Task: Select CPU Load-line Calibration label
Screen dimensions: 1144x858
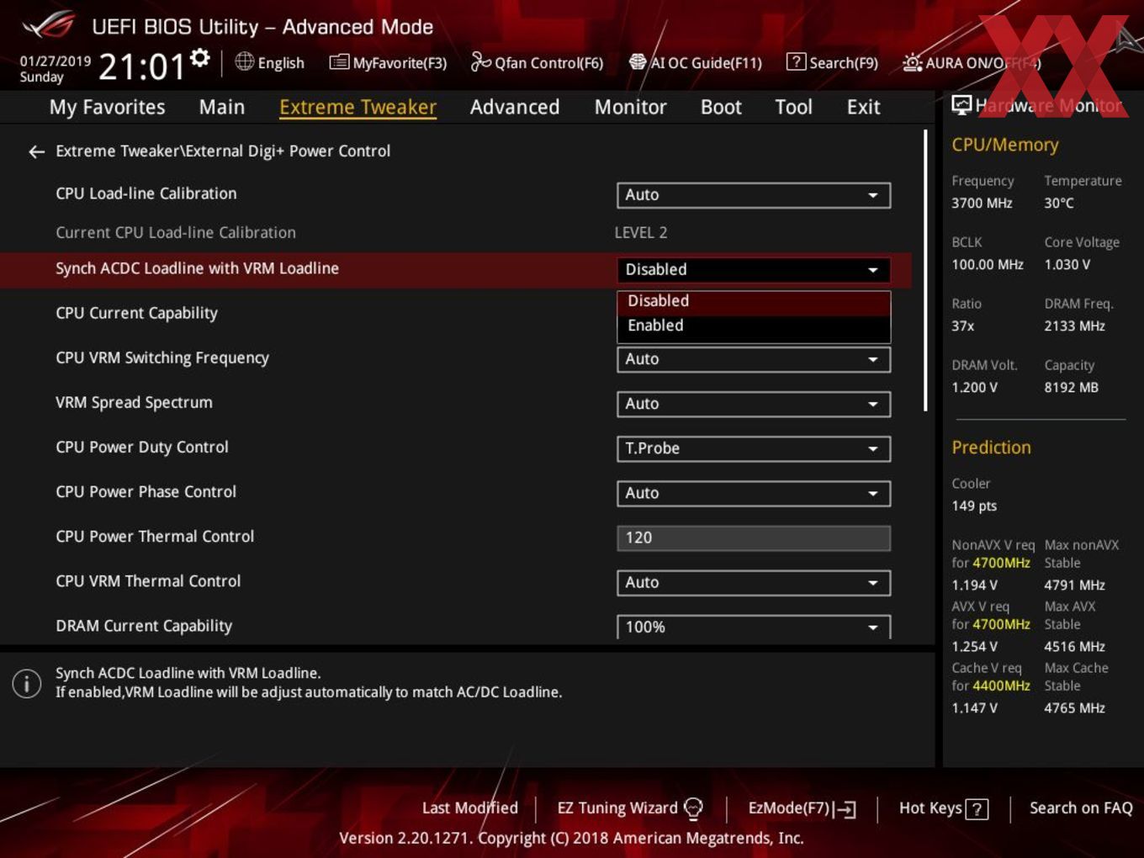Action: click(x=146, y=193)
